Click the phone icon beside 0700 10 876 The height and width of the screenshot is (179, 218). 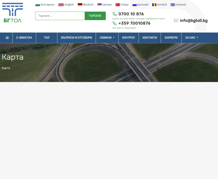(114, 14)
